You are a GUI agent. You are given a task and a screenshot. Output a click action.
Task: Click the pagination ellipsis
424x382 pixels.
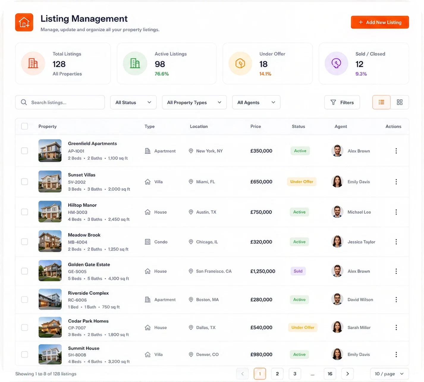312,374
